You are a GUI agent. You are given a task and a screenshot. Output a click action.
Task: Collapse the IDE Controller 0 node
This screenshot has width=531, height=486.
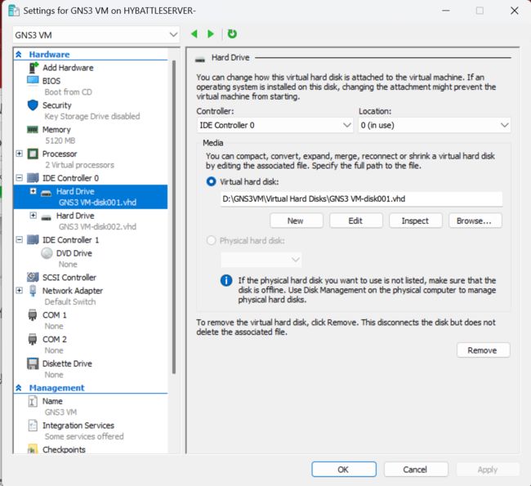[x=20, y=178]
